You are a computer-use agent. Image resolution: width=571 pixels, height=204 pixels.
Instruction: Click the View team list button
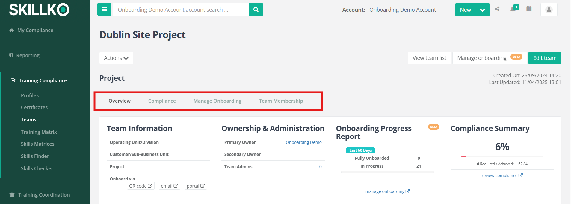429,58
